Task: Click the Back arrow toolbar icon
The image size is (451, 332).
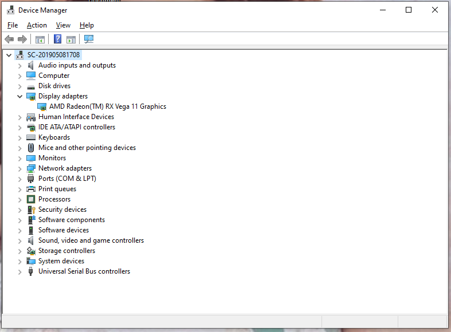Action: click(9, 39)
